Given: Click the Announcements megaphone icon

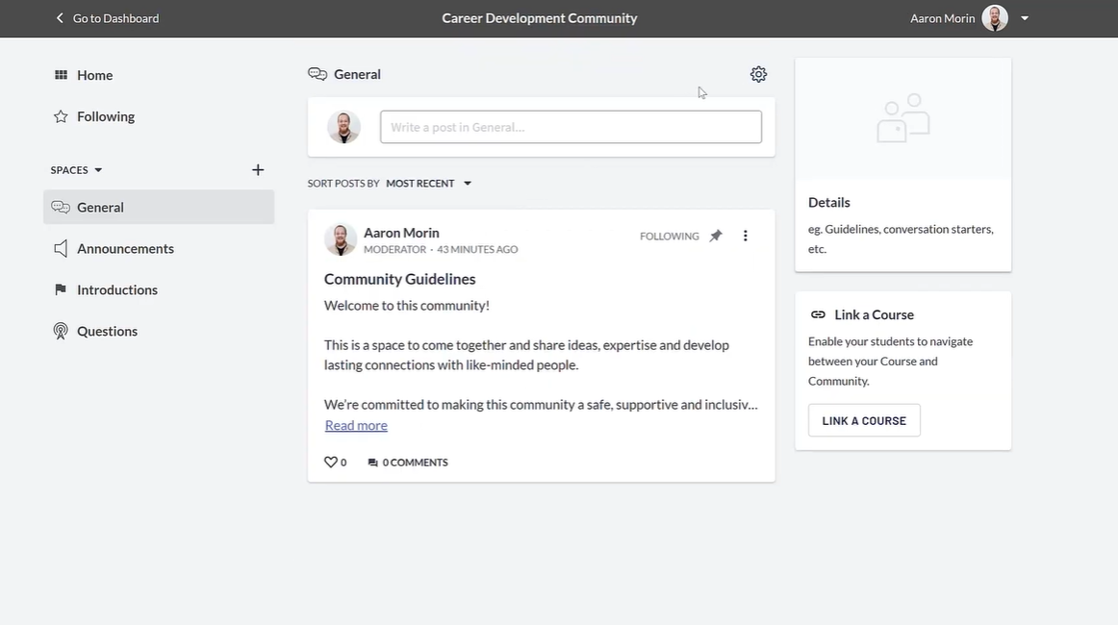Looking at the screenshot, I should pyautogui.click(x=61, y=248).
